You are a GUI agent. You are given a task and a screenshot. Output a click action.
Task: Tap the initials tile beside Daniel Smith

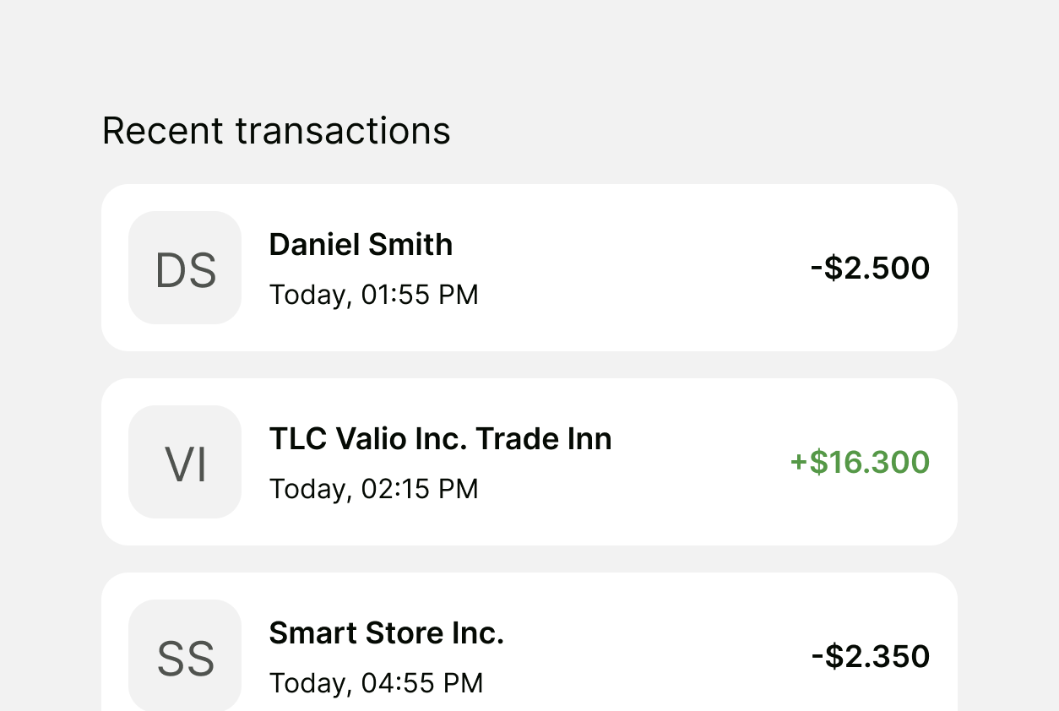(185, 268)
